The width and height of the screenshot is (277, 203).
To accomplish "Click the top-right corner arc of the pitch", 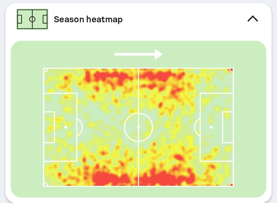I will click(231, 70).
